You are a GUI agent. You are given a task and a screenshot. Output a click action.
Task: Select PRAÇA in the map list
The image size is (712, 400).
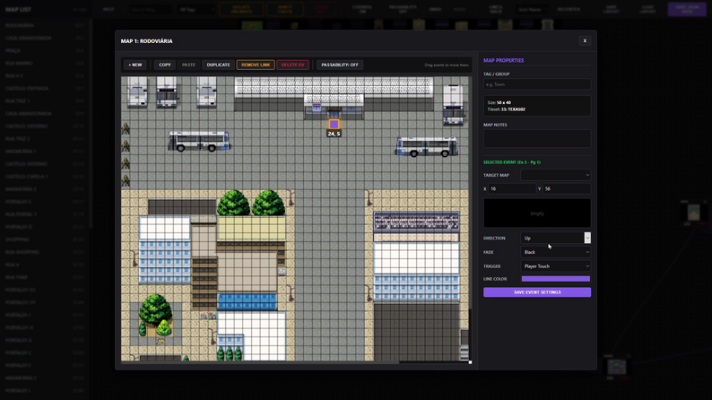pos(45,50)
